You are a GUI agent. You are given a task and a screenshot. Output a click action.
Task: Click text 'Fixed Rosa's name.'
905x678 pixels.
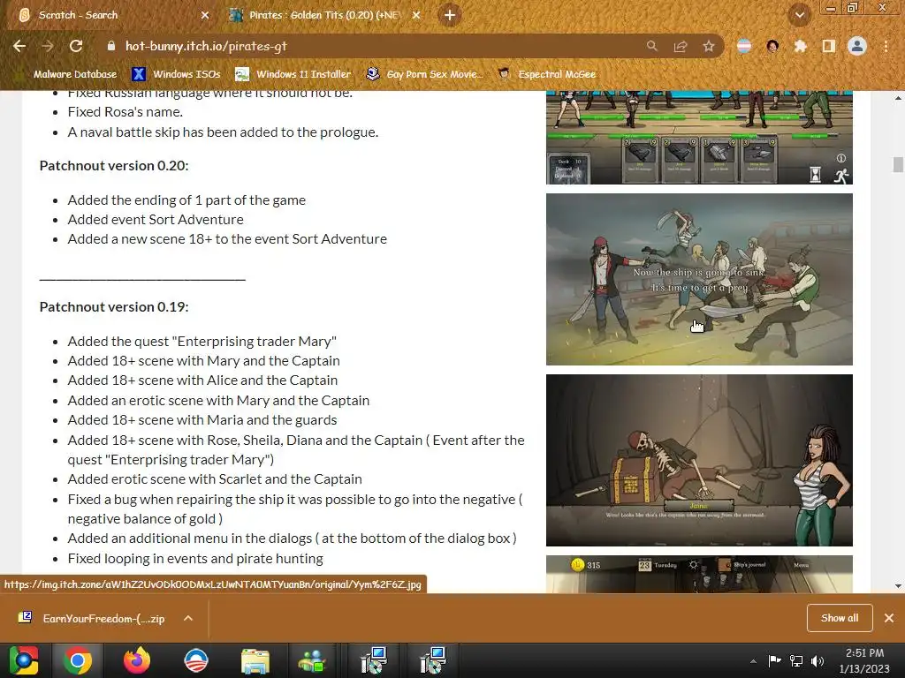(125, 112)
